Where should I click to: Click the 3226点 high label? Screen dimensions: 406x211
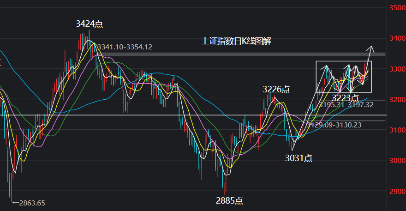tap(276, 90)
